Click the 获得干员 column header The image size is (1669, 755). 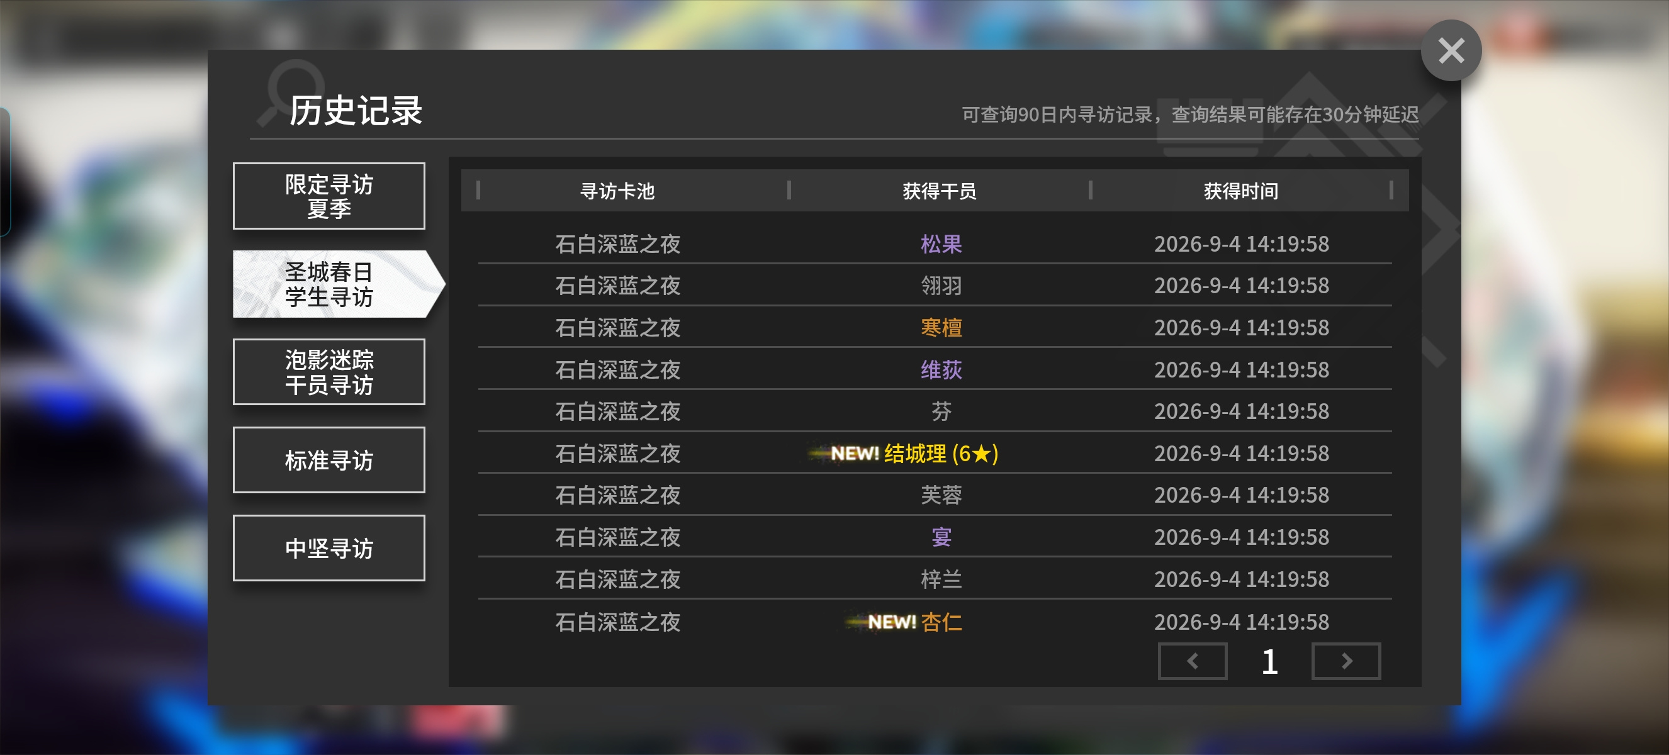pyautogui.click(x=940, y=191)
